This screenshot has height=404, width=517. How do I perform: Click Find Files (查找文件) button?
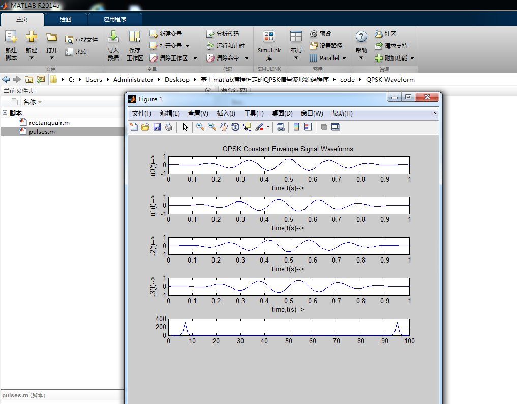tap(81, 40)
